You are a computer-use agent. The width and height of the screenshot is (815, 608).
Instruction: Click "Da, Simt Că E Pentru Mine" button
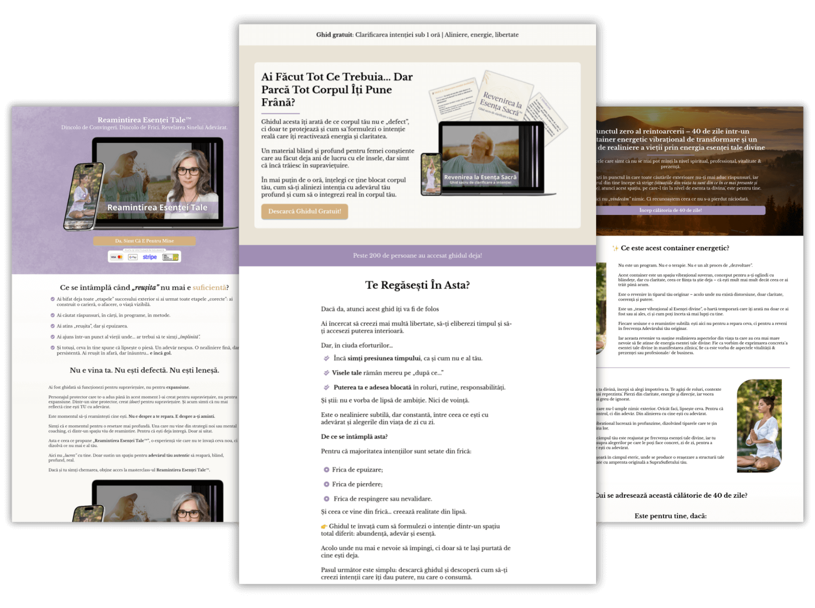tap(144, 241)
